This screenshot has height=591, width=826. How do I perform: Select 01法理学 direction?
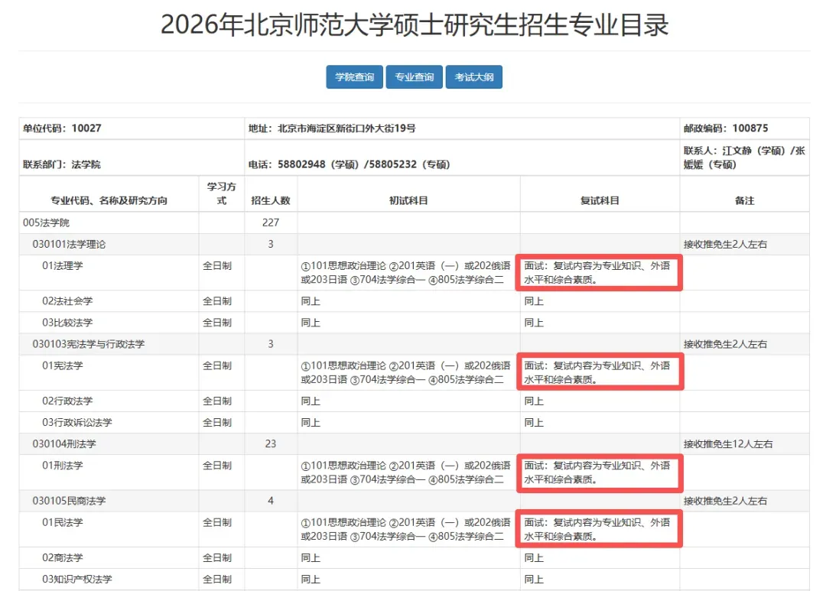63,265
